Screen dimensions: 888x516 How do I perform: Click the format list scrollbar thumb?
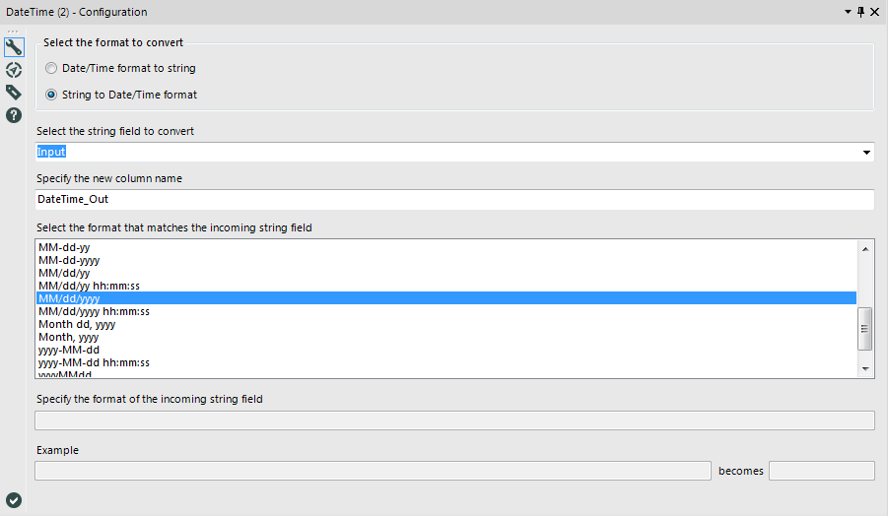(x=864, y=329)
